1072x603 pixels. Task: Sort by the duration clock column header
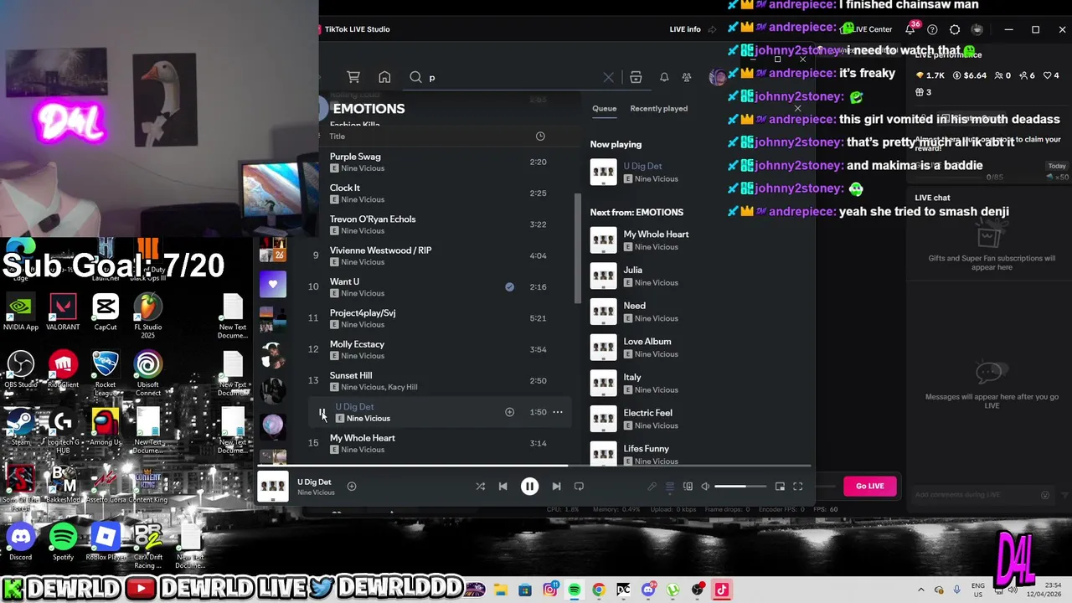pos(540,137)
